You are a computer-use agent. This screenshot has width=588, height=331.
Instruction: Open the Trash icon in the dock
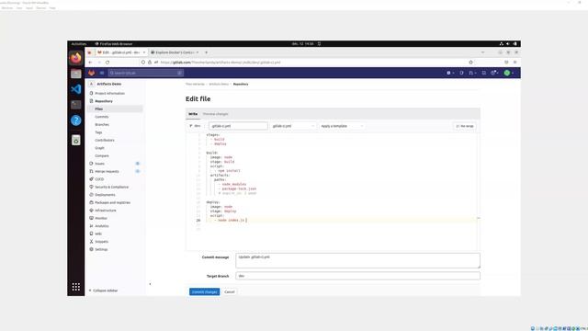(x=75, y=140)
